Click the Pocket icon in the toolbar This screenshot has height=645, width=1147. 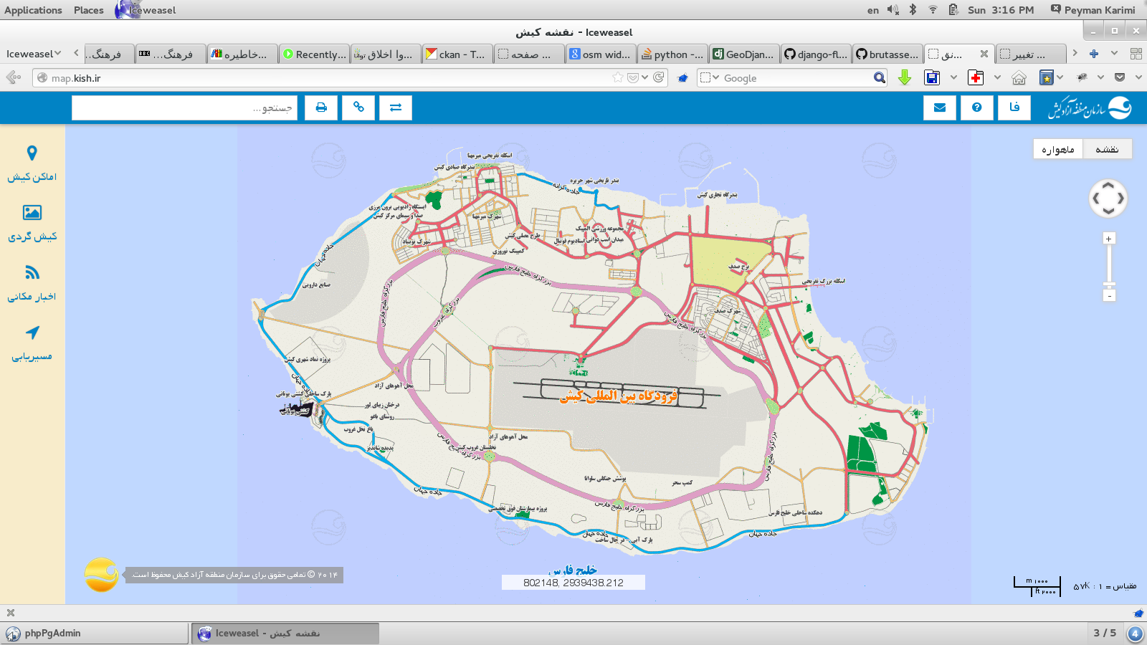[x=1120, y=77]
